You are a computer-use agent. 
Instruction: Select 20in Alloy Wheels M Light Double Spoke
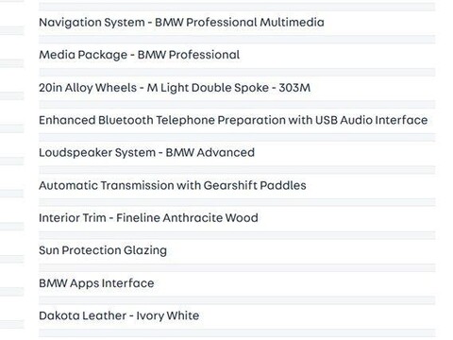click(x=175, y=88)
